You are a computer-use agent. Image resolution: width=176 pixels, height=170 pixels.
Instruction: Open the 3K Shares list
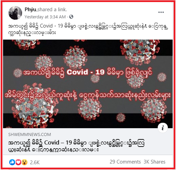click(154, 162)
